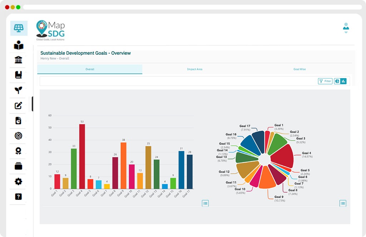Open the help question mark icon
This screenshot has width=366, height=237.
click(19, 197)
